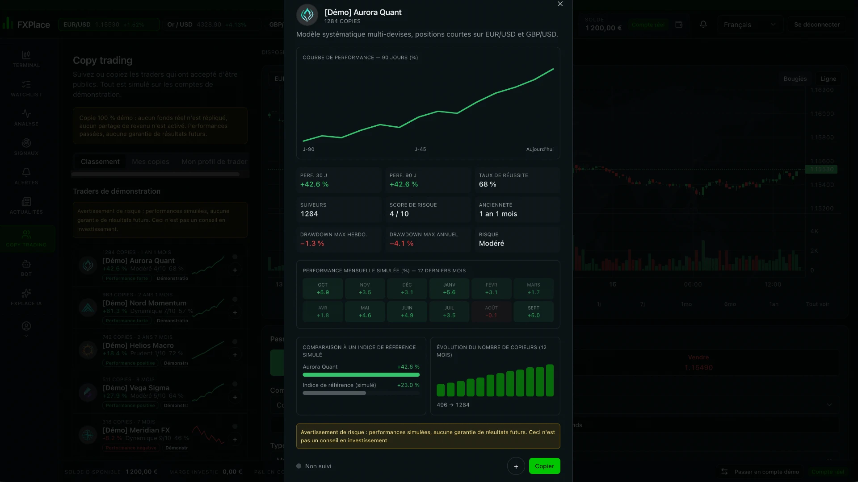The height and width of the screenshot is (482, 858).
Task: Click the plus icon on Vega Sigma row
Action: tap(235, 397)
